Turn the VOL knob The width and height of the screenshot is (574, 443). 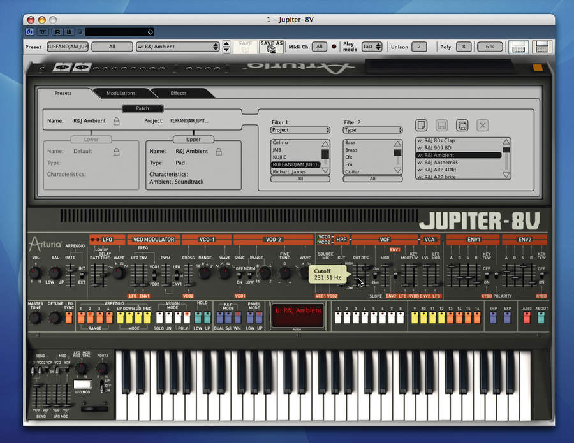tap(35, 273)
